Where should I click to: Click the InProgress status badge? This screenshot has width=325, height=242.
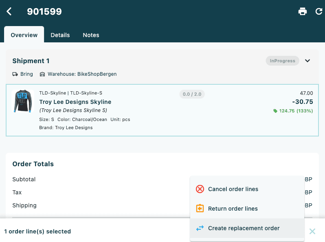pyautogui.click(x=282, y=61)
